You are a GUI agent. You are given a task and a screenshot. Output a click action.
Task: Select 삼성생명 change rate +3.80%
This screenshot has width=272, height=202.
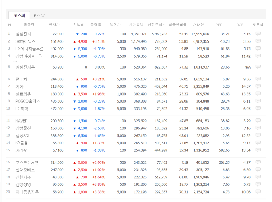click(x=99, y=184)
